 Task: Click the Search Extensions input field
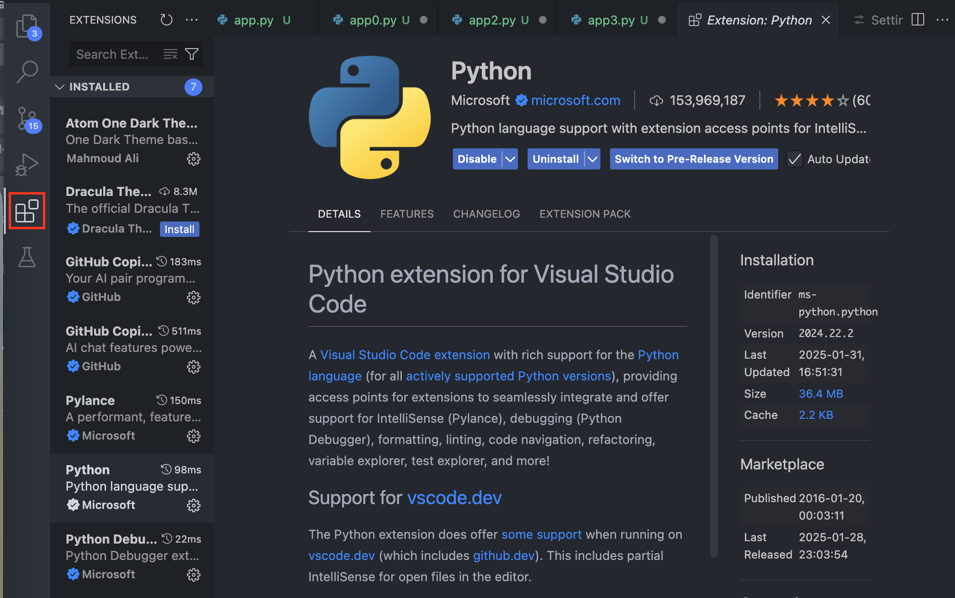point(113,54)
